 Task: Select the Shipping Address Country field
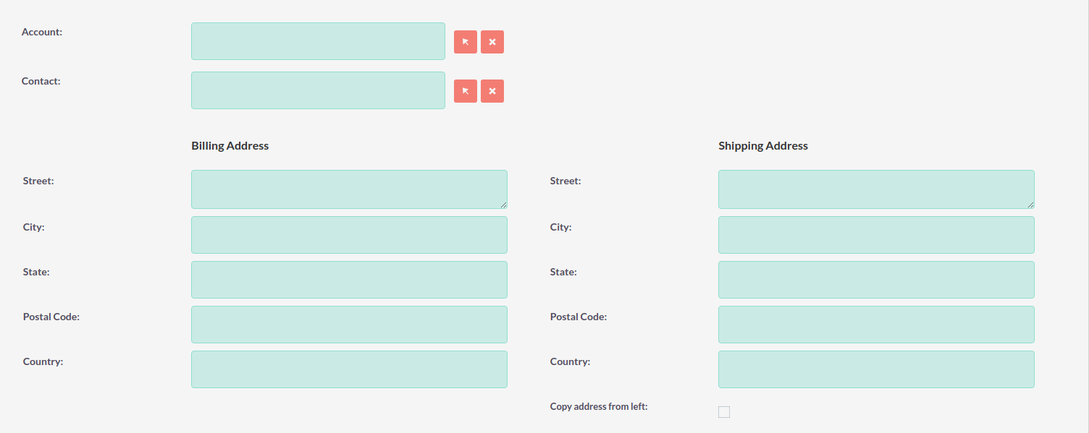(x=876, y=369)
